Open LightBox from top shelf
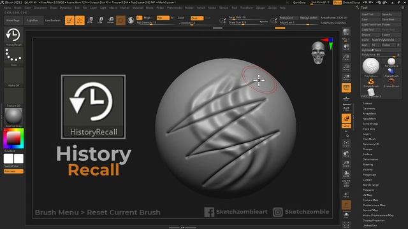This screenshot has height=229, width=408. click(33, 20)
